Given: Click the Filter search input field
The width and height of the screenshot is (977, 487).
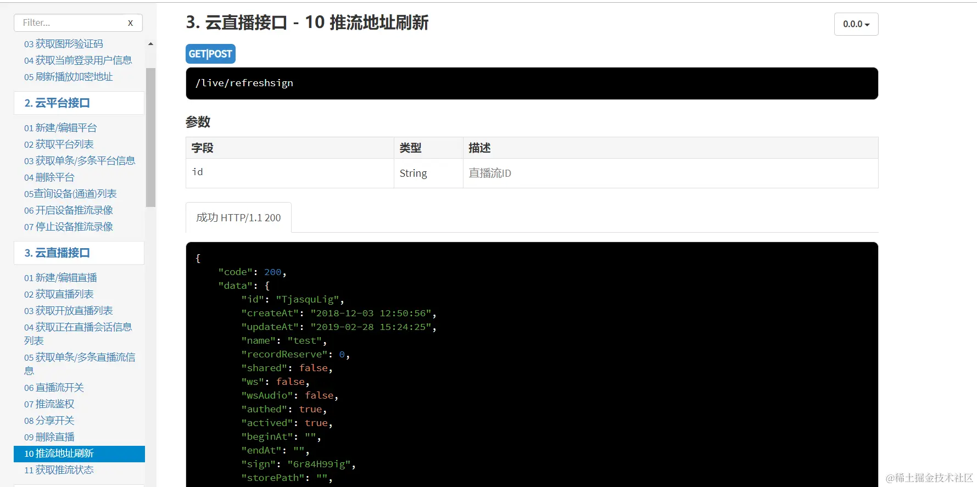Looking at the screenshot, I should click(x=78, y=23).
